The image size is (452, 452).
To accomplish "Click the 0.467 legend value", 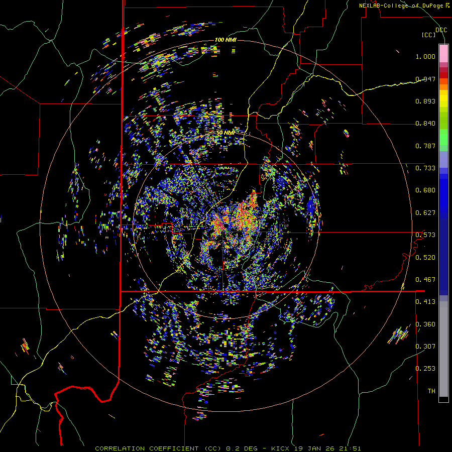I will coord(425,280).
